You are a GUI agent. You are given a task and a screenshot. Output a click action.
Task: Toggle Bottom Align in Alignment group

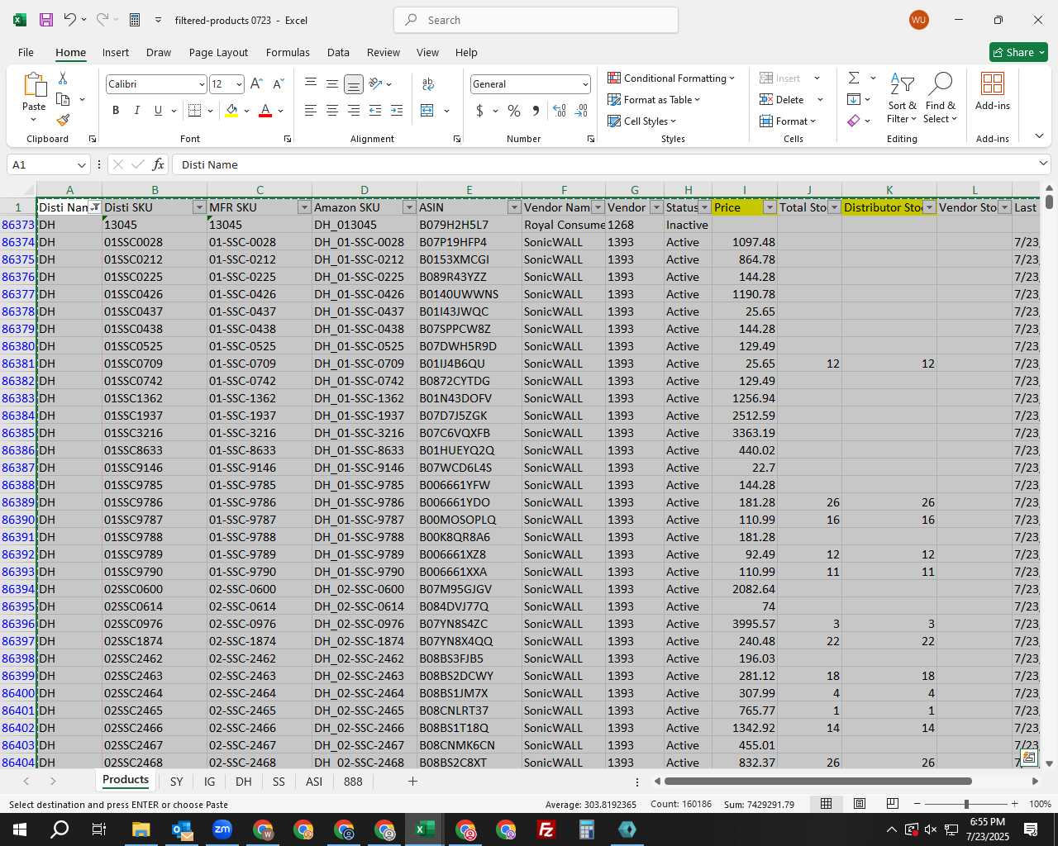click(x=353, y=84)
